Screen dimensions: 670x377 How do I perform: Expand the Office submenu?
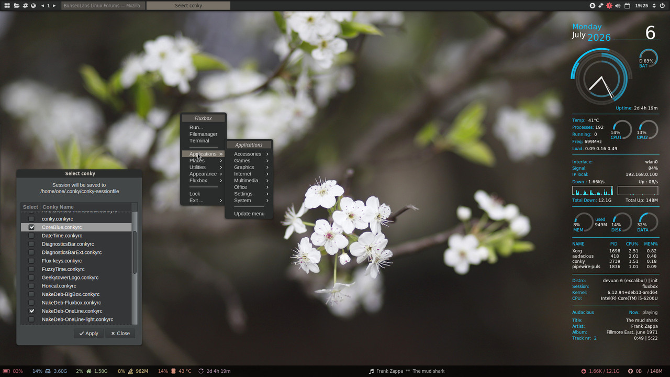(x=249, y=187)
